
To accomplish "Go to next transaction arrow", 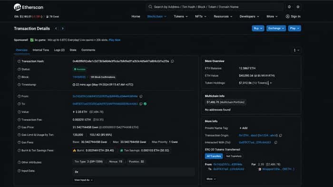I will tap(63, 29).
